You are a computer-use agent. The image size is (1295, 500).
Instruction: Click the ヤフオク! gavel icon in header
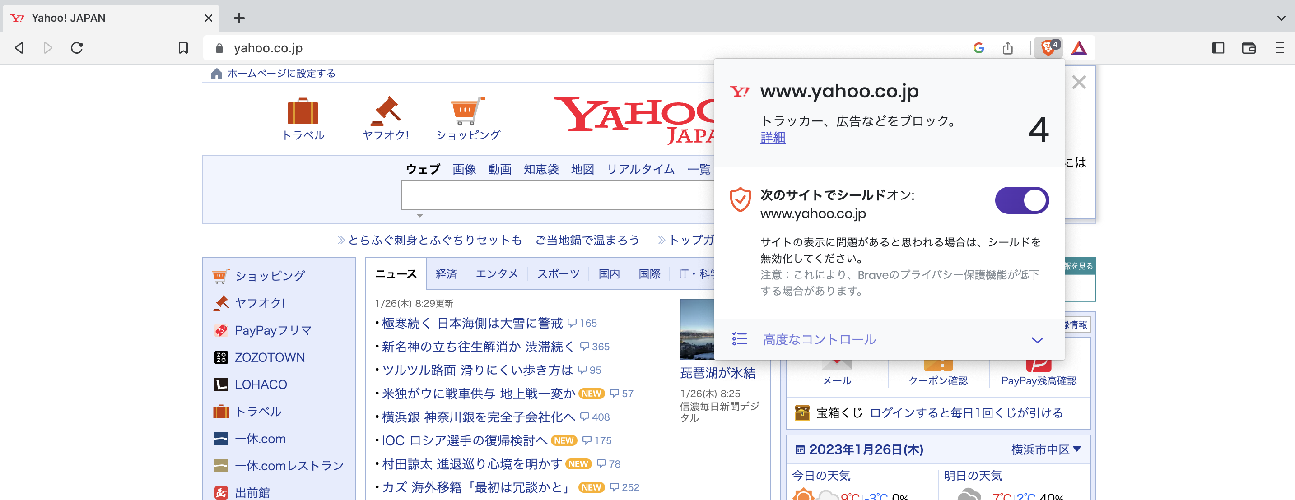coord(386,111)
